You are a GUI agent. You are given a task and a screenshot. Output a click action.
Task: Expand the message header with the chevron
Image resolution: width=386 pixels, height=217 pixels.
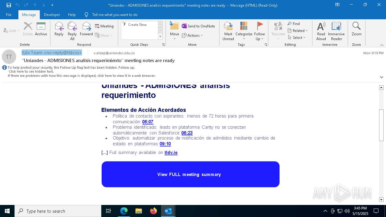click(x=381, y=77)
